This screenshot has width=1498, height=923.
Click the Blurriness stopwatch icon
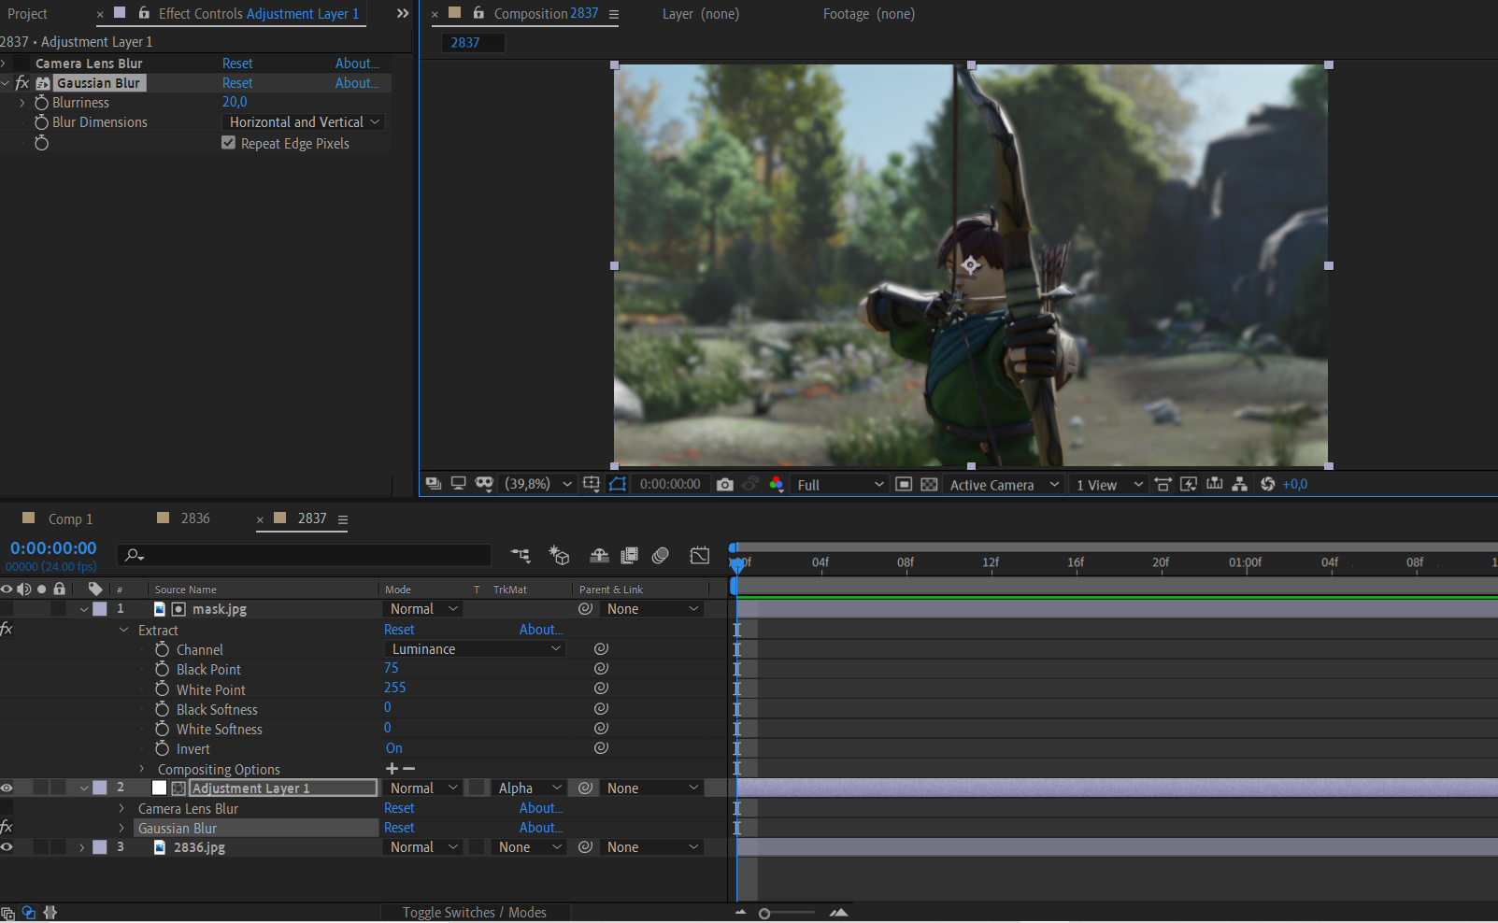(x=41, y=103)
